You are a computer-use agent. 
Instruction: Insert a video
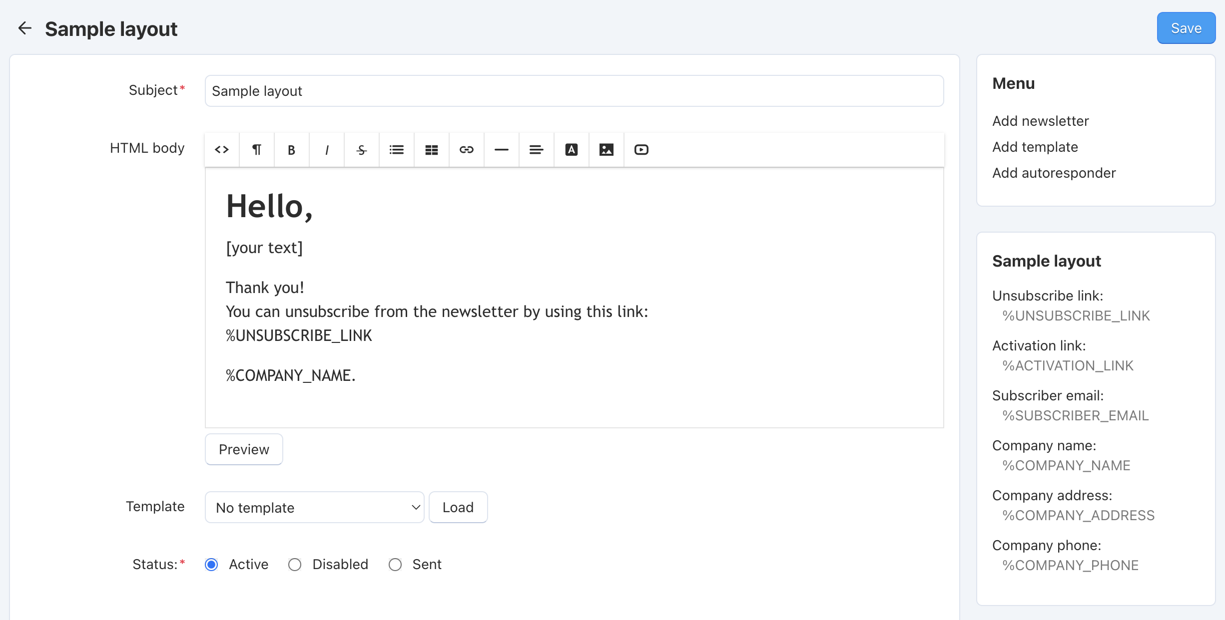point(641,150)
